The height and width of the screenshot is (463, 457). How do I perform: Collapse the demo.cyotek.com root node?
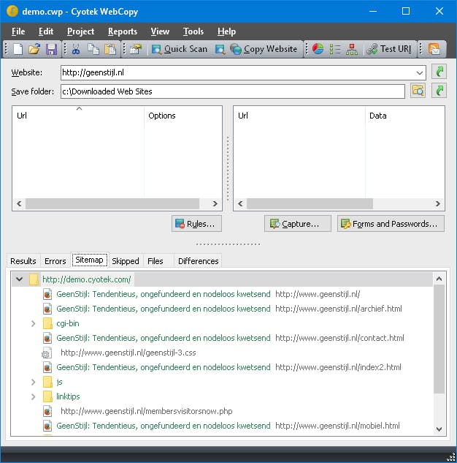(20, 279)
